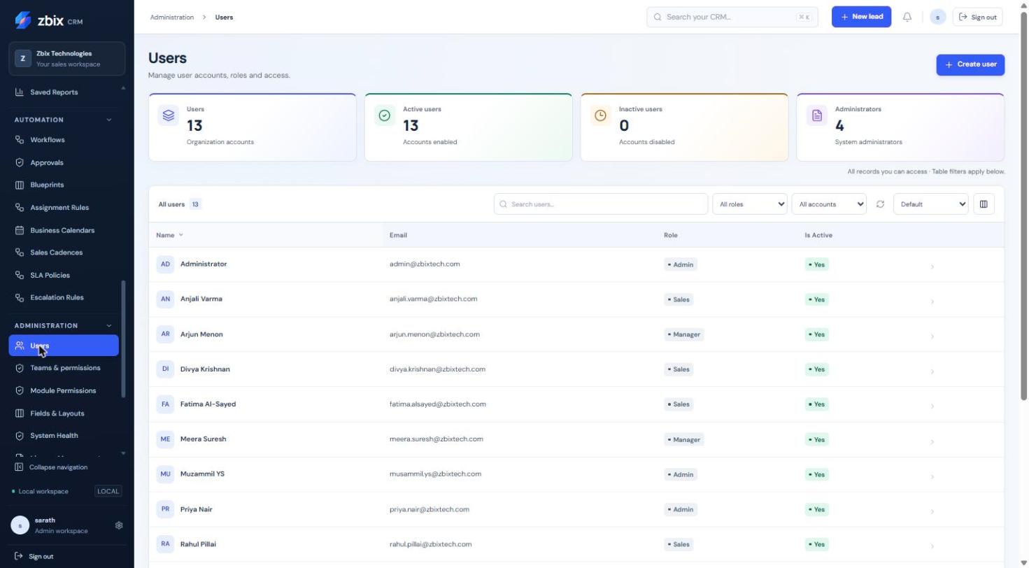
Task: Open SLA Policies in sidebar
Action: 64,276
